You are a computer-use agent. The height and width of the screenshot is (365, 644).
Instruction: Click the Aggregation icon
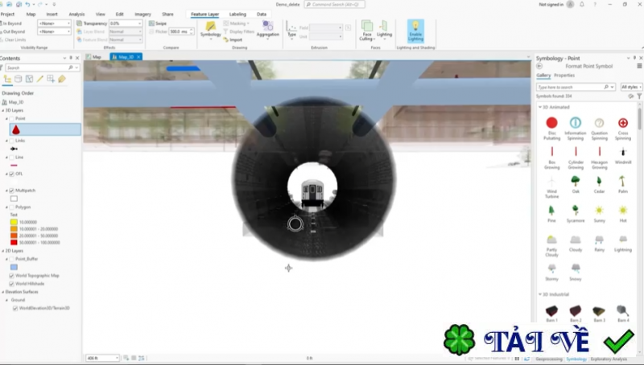pos(268,29)
